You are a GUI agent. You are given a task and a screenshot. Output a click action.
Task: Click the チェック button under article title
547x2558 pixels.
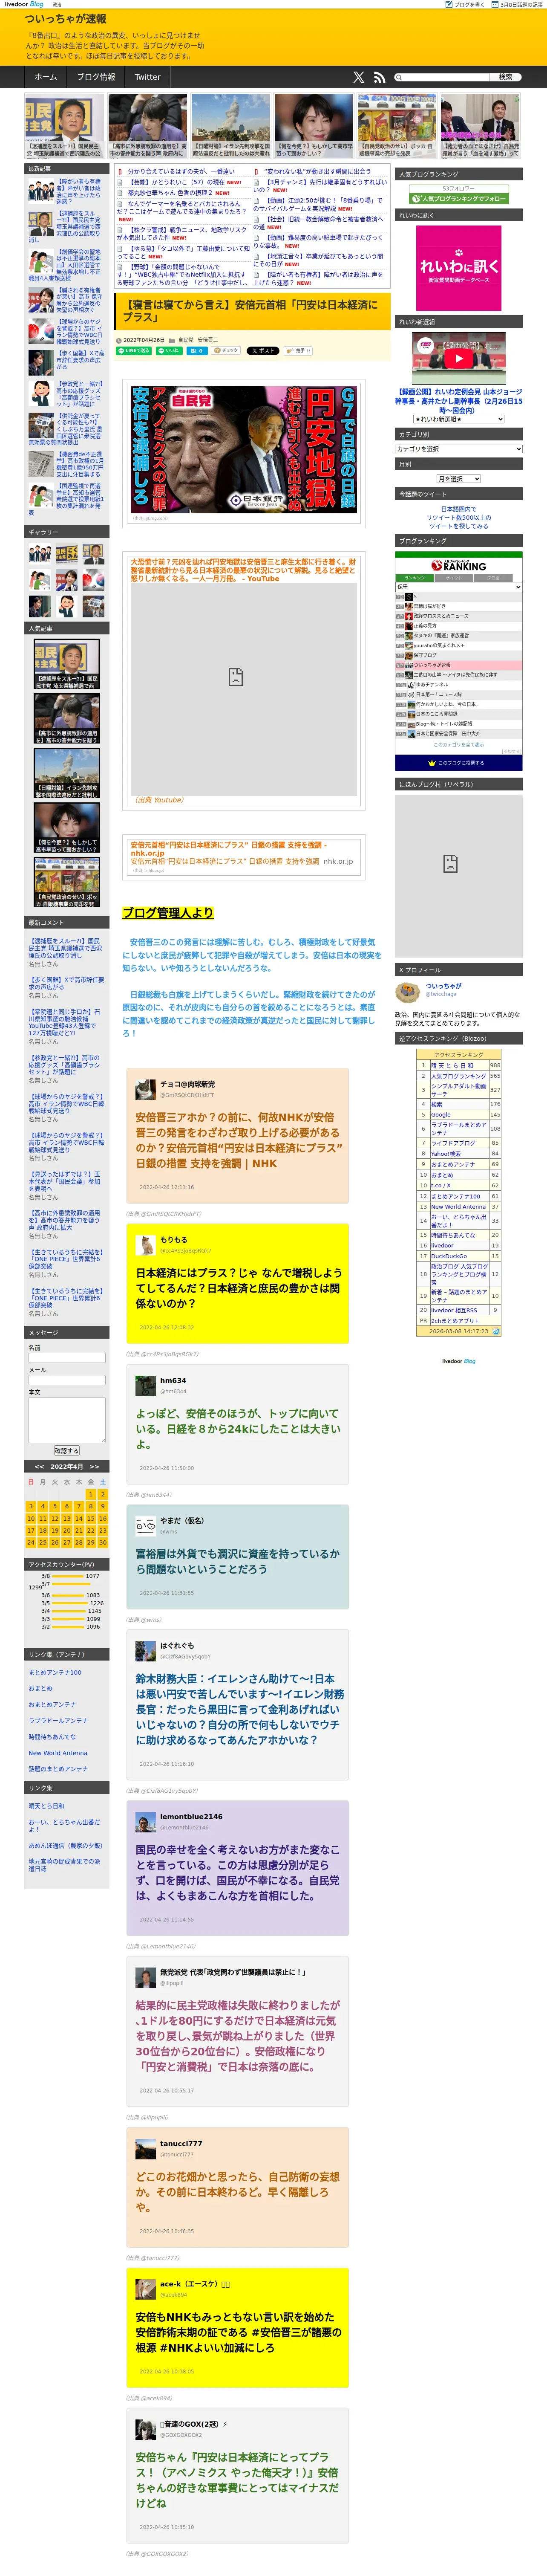pos(226,350)
